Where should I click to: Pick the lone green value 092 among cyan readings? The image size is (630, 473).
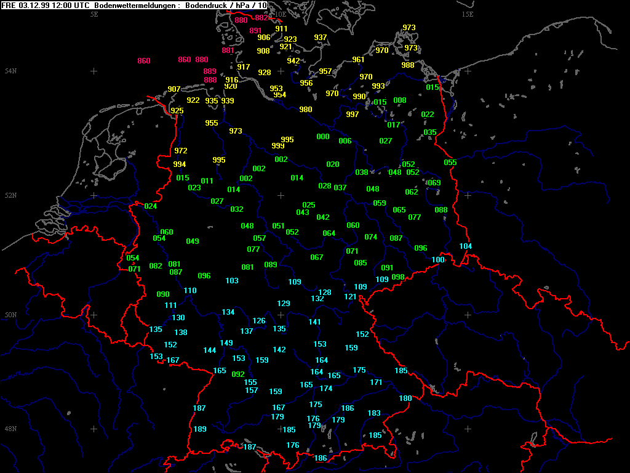coord(238,374)
